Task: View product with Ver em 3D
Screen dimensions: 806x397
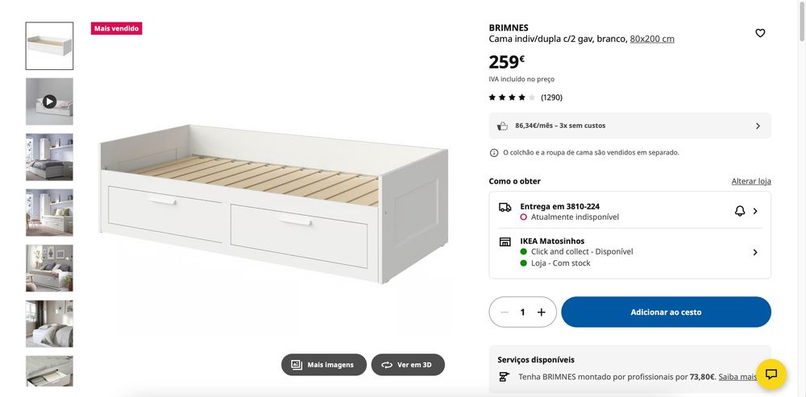Action: pos(408,365)
